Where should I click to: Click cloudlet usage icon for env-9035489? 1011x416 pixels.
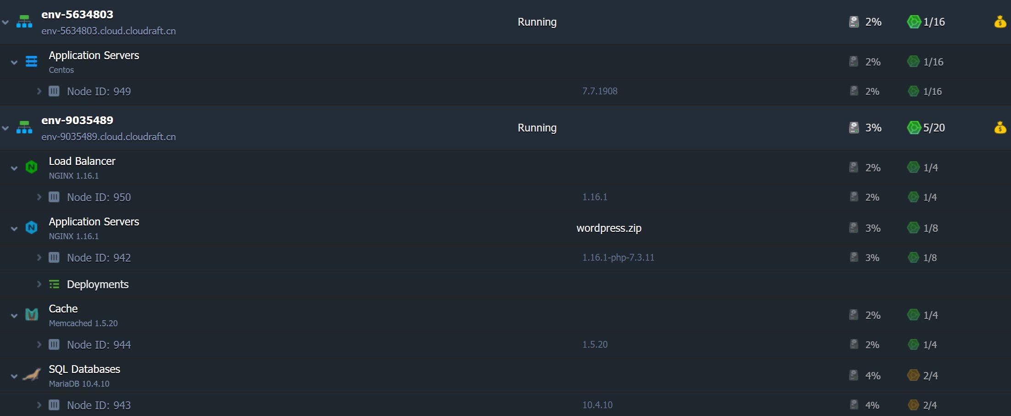click(914, 127)
